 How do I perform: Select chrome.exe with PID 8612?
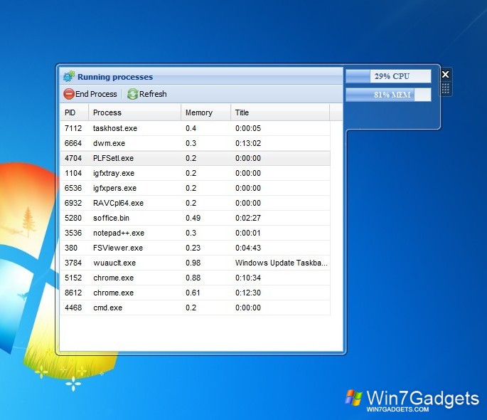pos(195,293)
